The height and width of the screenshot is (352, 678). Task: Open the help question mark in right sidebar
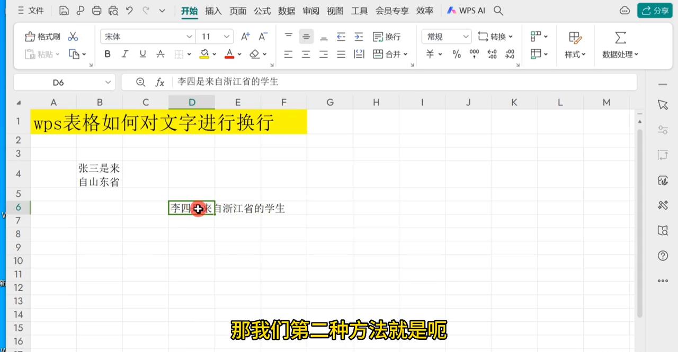pos(663,256)
